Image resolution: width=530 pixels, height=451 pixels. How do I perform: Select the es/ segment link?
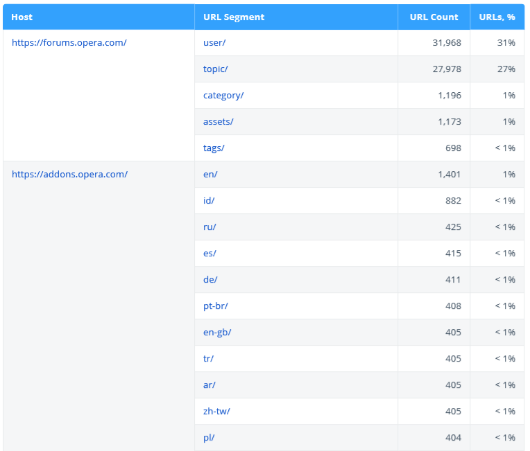point(210,254)
